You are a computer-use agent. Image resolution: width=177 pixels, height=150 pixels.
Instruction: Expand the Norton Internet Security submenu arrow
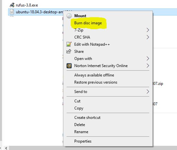[148, 66]
